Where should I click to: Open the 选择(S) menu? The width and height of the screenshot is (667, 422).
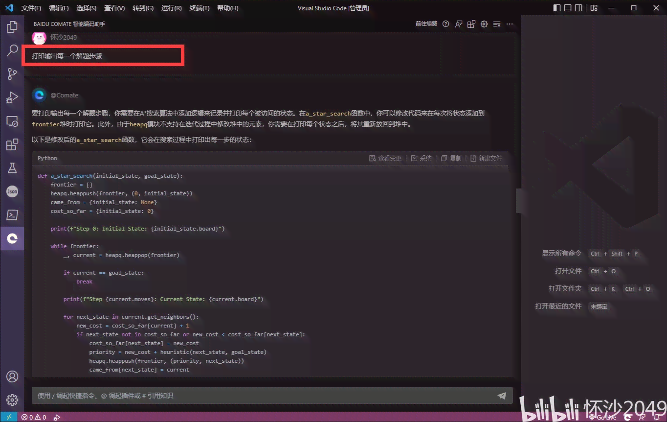(87, 8)
